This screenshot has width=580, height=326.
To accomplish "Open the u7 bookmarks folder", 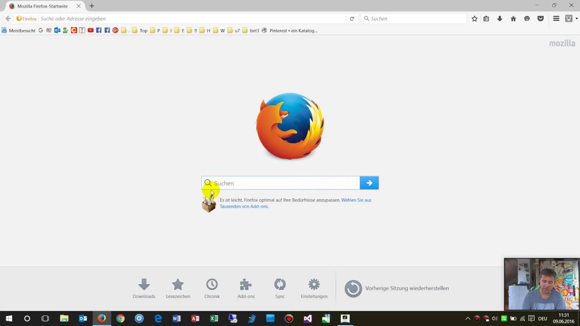I will click(234, 30).
